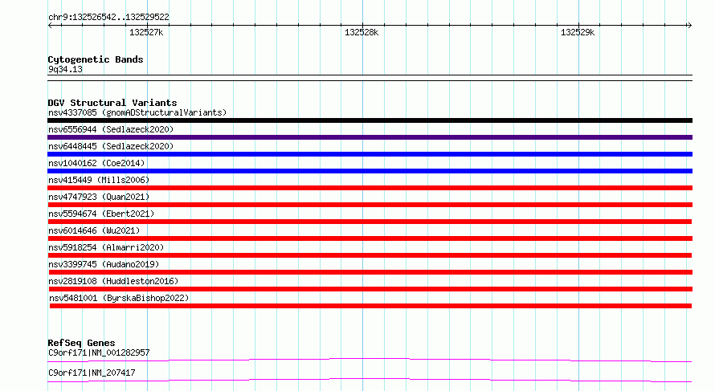Viewport: 715px width, 391px height.
Task: Open variant nsv1040162 (Coe2014) label
Action: (x=96, y=163)
